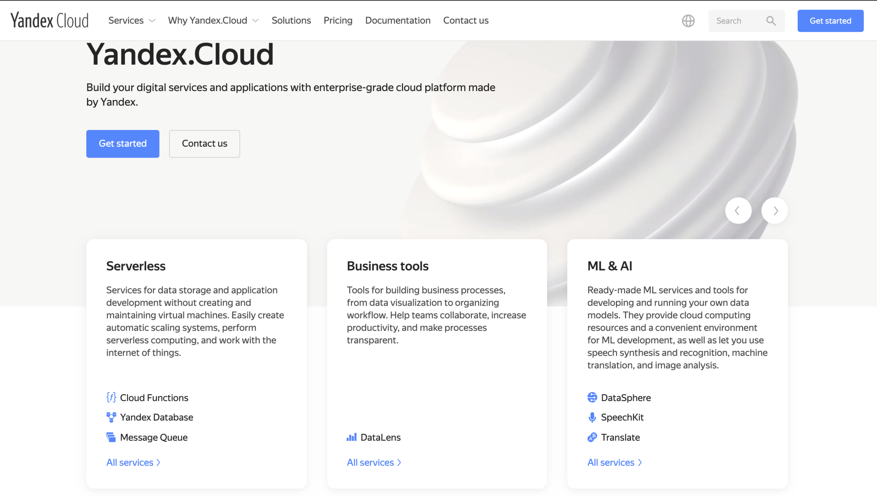Open Contact us in the navigation bar

point(466,20)
